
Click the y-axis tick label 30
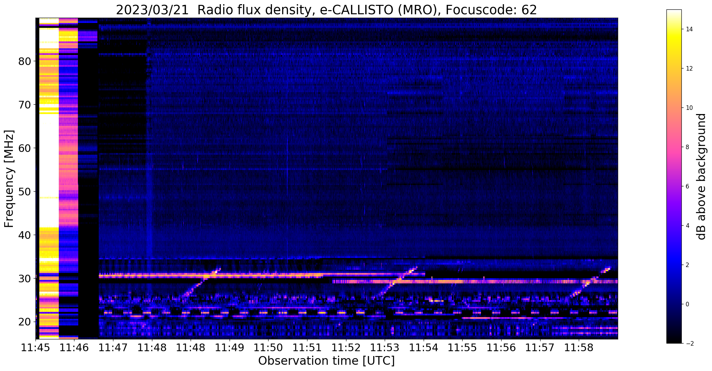(x=25, y=279)
